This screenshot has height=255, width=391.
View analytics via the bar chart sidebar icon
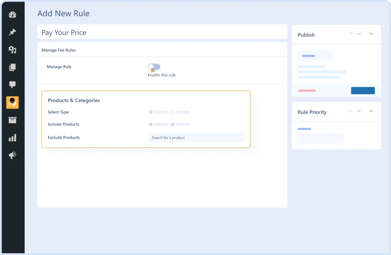(x=12, y=137)
